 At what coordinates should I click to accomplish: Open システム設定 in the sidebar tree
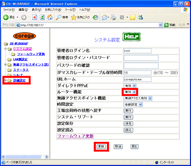click(x=23, y=49)
